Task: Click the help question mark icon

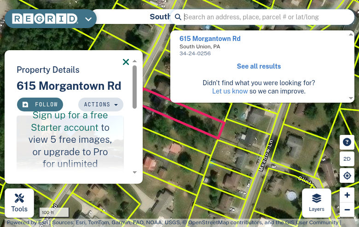Action: tap(347, 142)
